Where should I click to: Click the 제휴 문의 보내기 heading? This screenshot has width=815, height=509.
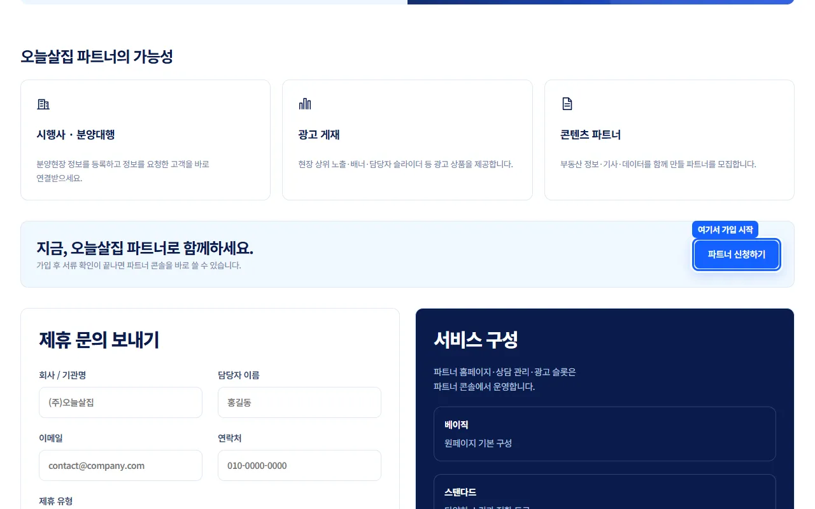[99, 340]
